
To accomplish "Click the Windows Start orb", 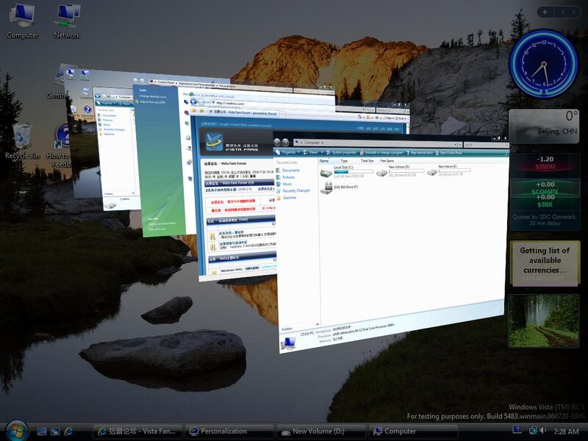I will coord(16,431).
